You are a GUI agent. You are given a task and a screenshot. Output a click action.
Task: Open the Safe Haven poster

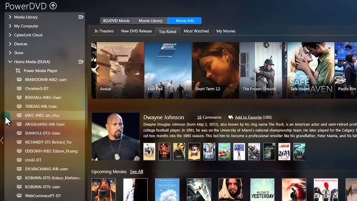click(x=311, y=70)
